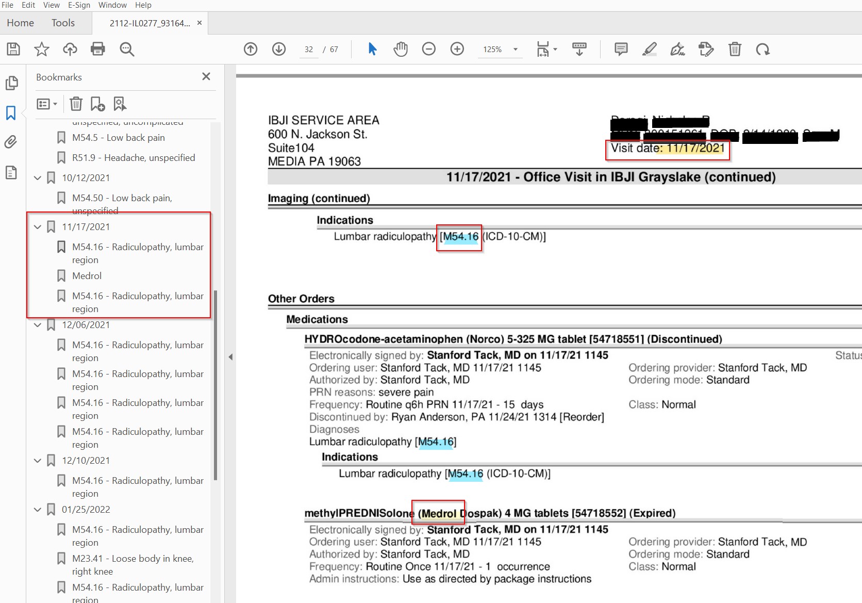The image size is (862, 603).
Task: Open the Add comment sticky note tool
Action: pyautogui.click(x=621, y=50)
